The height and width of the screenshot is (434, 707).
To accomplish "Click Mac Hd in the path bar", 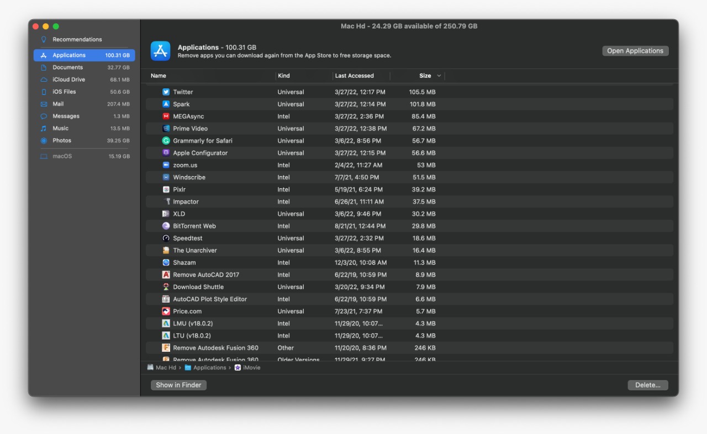I will pyautogui.click(x=161, y=368).
